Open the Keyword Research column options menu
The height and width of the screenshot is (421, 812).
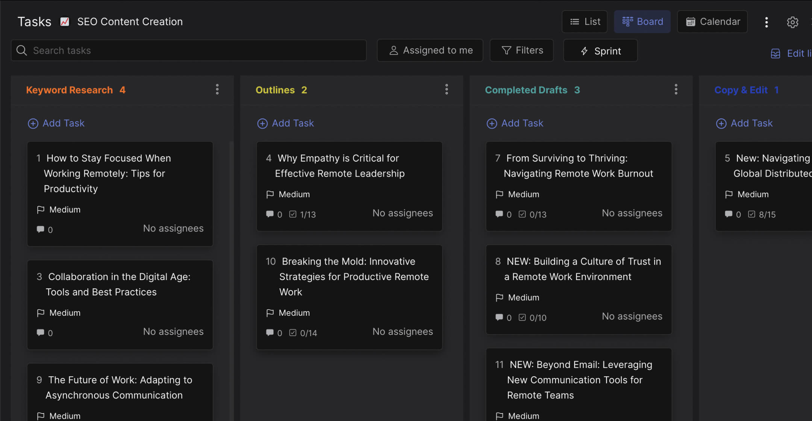[217, 89]
